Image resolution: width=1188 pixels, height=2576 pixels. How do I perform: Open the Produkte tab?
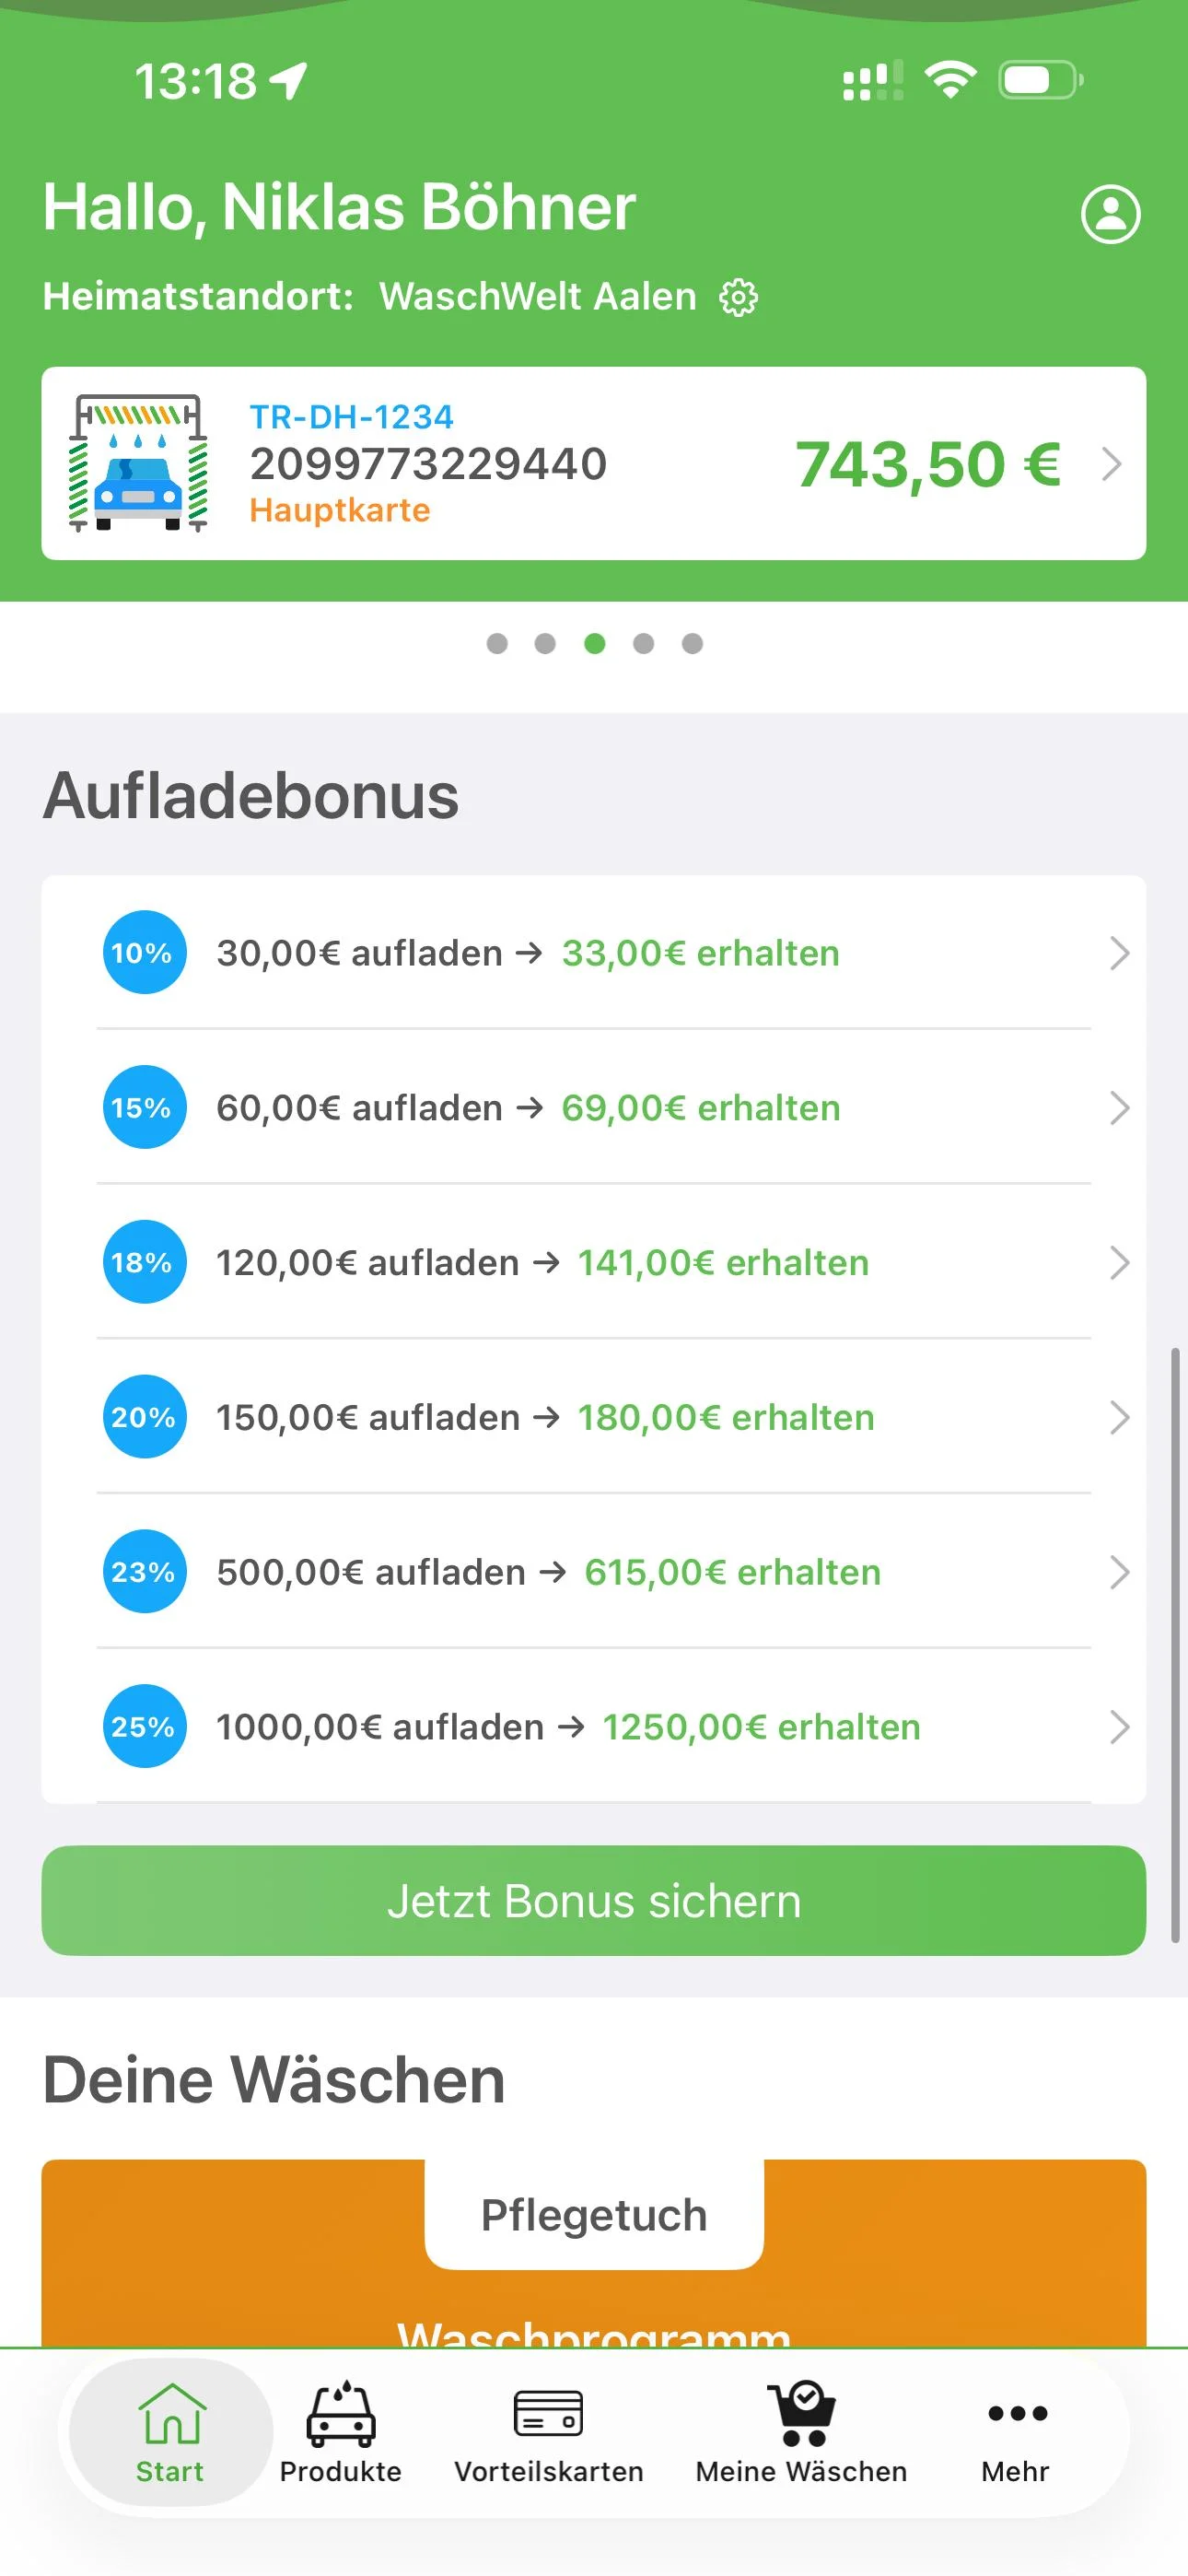[x=340, y=2432]
